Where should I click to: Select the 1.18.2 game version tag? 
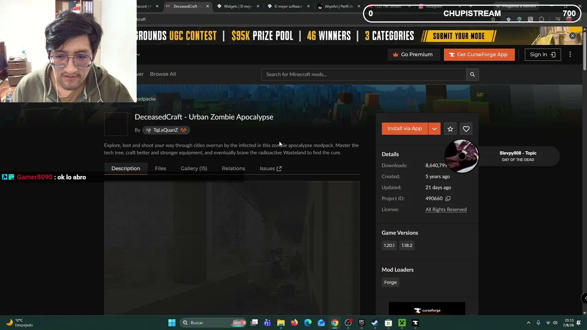(x=407, y=245)
